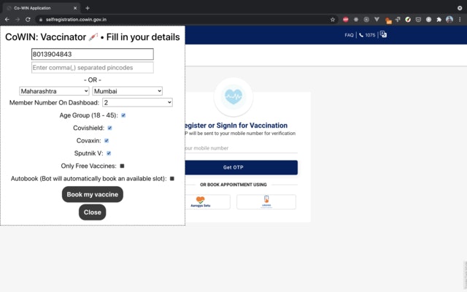Close the Vaccinator popup
Viewport: 467px width, 292px height.
tap(93, 212)
